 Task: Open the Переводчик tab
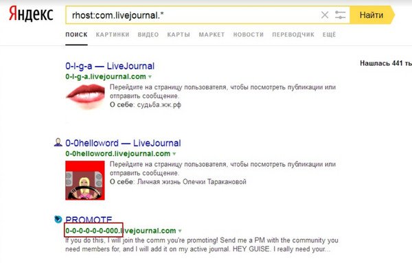(x=293, y=35)
